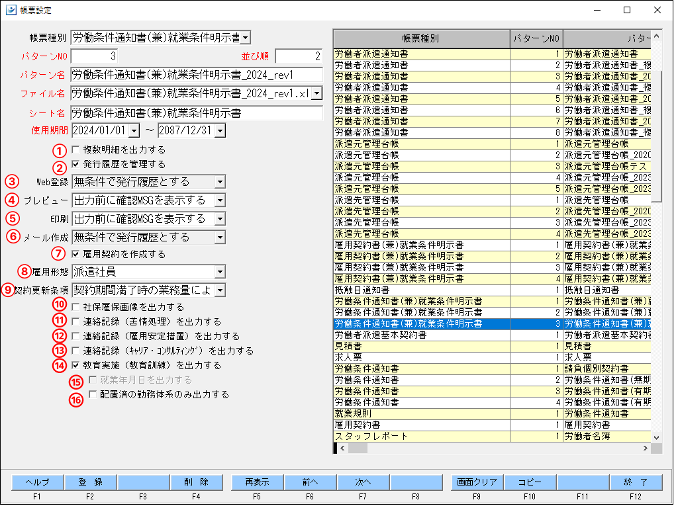
Task: Open the 雇用形態 dropdown showing 派遣社員
Action: click(220, 271)
